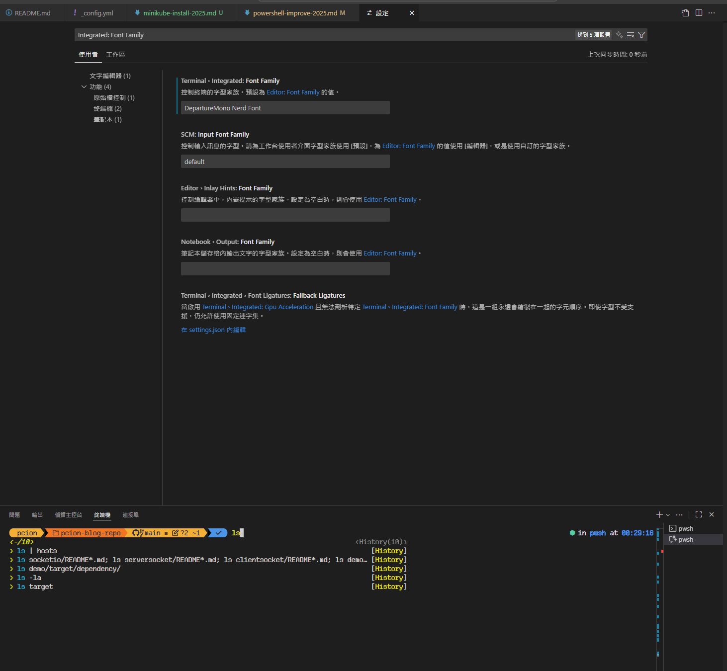Collapse the 功能 (4) tree group
727x671 pixels.
84,87
